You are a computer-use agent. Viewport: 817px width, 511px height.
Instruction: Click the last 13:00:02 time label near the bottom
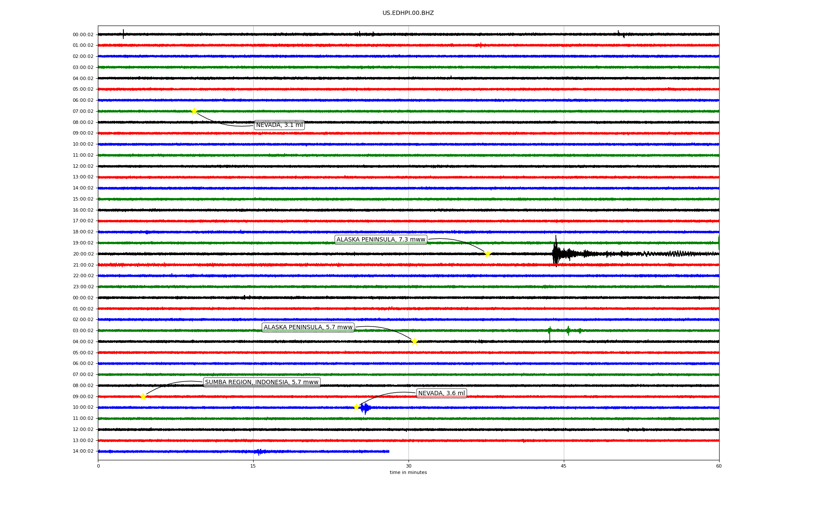pyautogui.click(x=83, y=441)
